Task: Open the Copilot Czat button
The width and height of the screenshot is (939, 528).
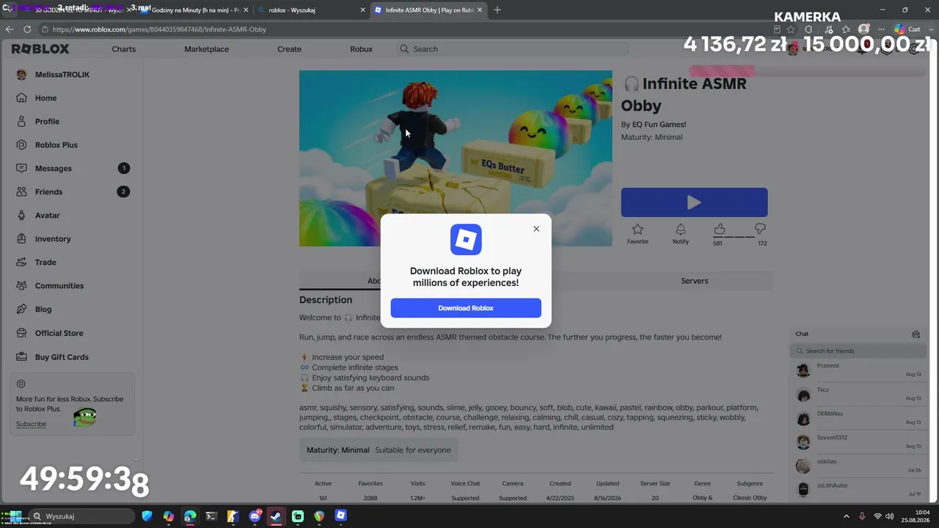Action: (x=907, y=29)
